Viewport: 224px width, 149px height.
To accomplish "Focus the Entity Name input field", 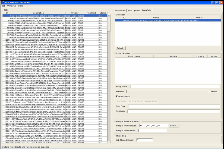I will 175,86.
